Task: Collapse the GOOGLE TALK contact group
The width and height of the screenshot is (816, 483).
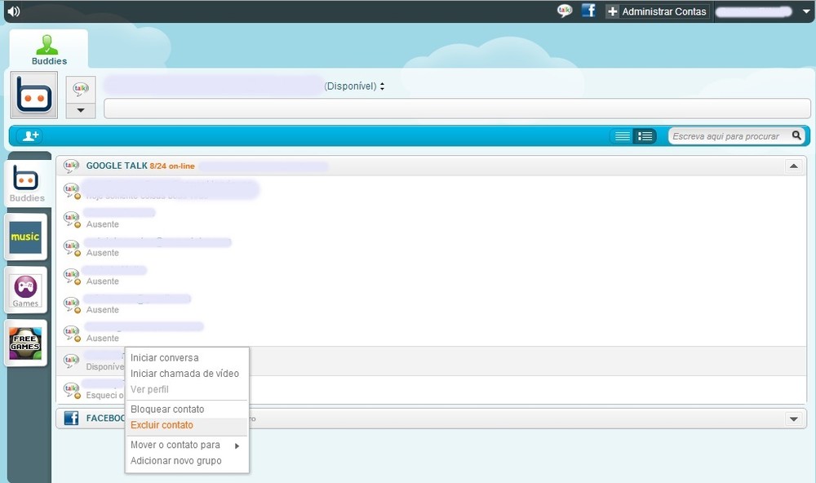Action: (x=792, y=165)
